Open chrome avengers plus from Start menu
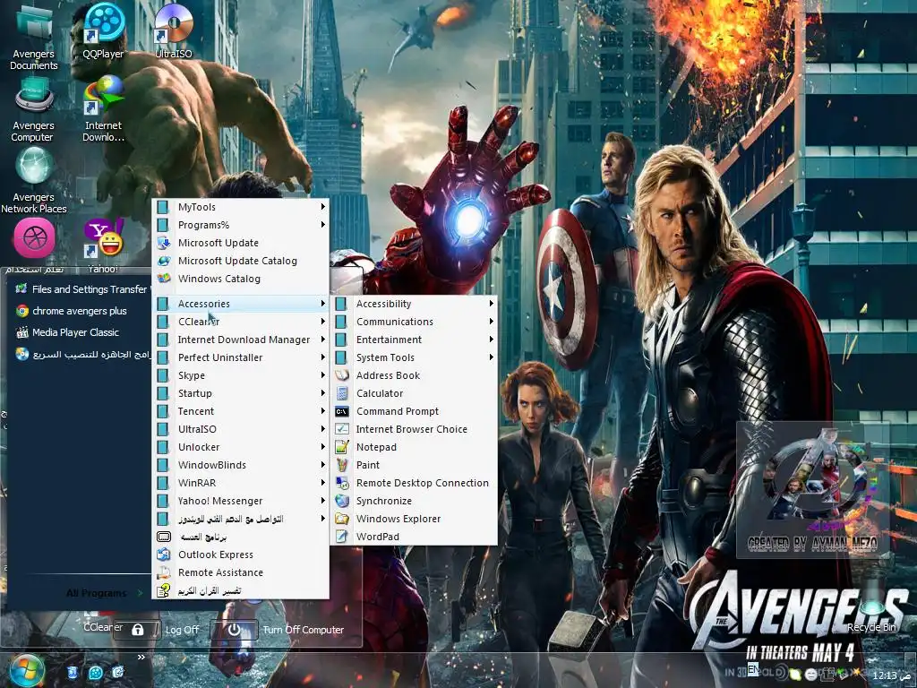 (x=80, y=311)
